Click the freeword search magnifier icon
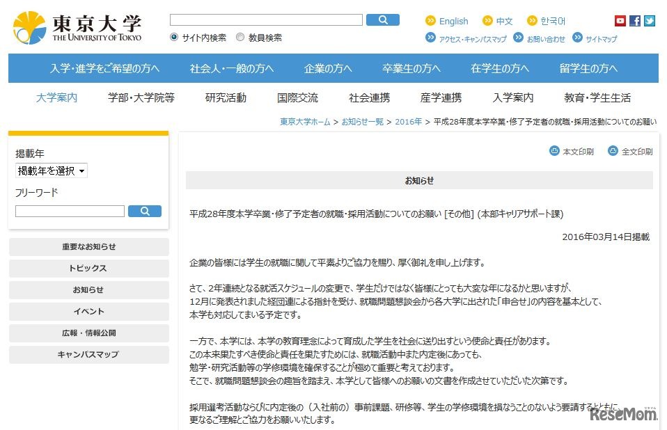The height and width of the screenshot is (430, 667). click(145, 211)
